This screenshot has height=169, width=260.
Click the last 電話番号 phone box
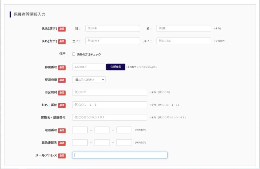click(124, 130)
